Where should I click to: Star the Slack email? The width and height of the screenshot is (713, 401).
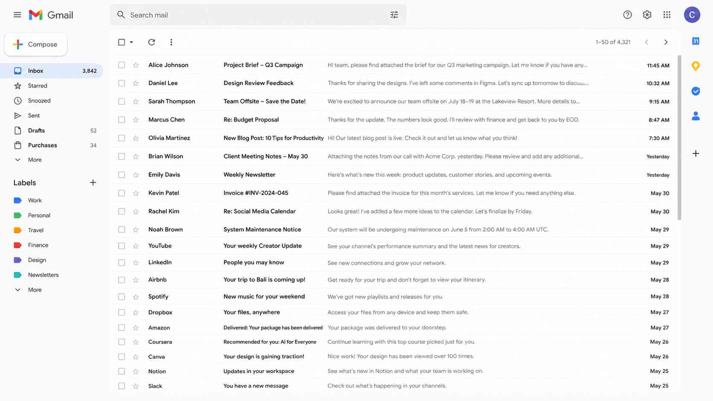136,386
